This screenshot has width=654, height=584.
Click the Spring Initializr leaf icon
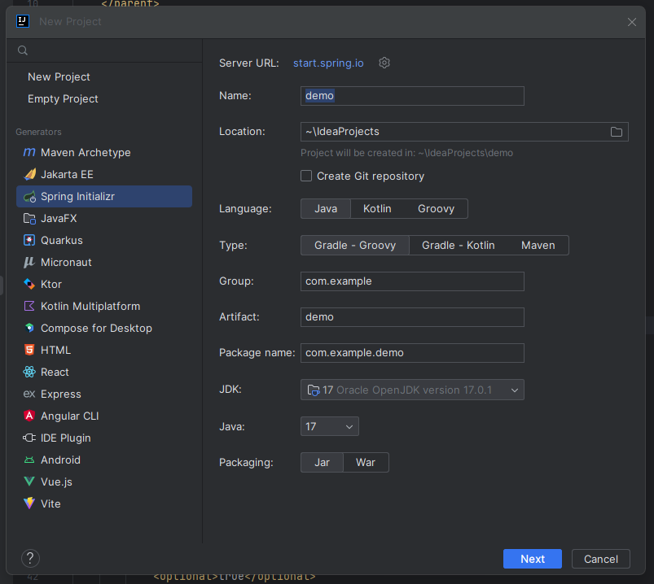click(x=29, y=196)
